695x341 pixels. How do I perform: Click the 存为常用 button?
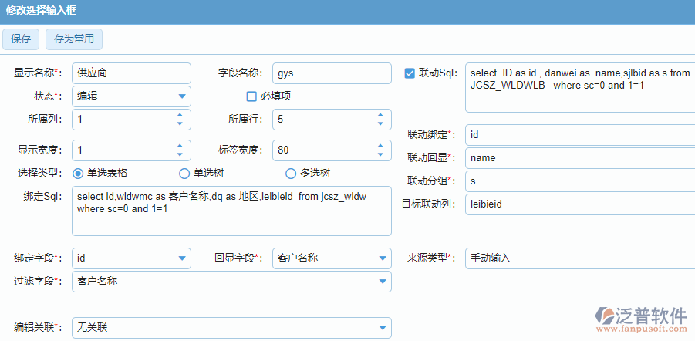point(73,39)
